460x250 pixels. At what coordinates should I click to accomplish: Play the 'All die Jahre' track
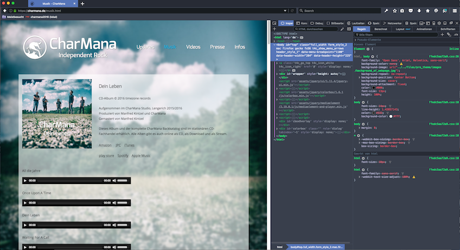tap(25, 180)
